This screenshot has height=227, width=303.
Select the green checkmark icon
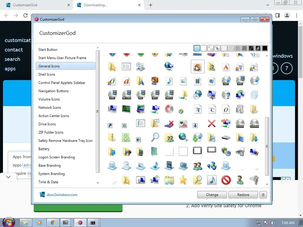[181, 111]
